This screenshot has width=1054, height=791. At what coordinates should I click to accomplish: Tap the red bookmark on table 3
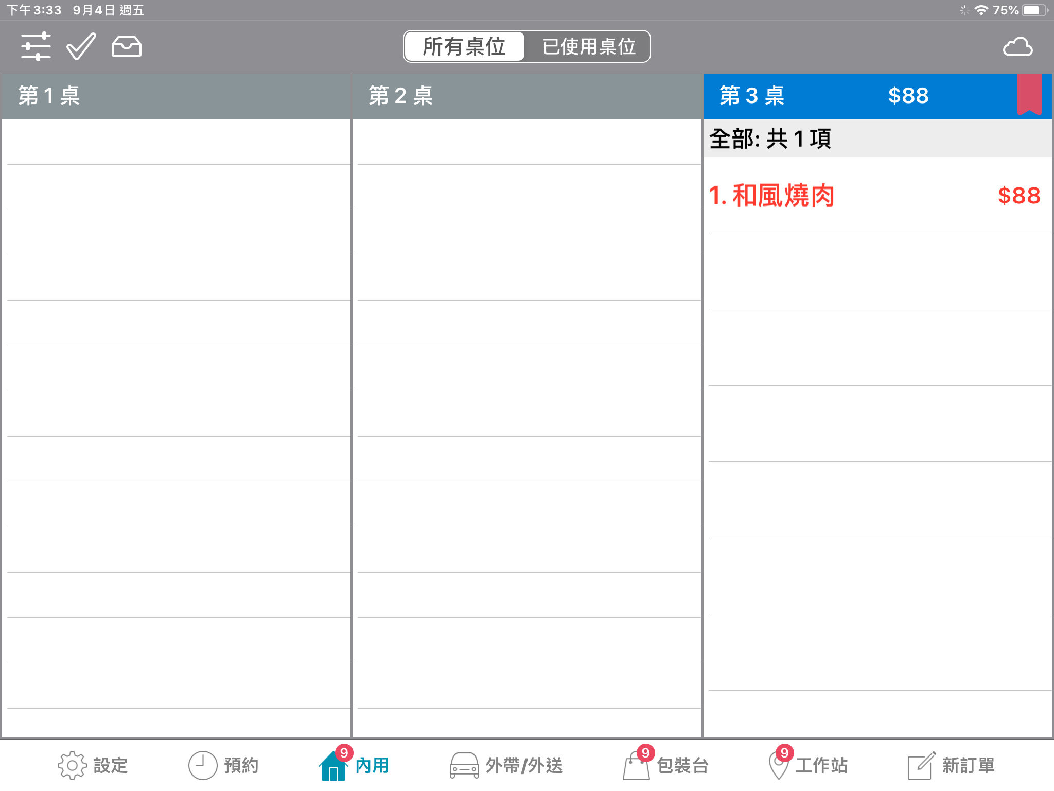click(1029, 94)
